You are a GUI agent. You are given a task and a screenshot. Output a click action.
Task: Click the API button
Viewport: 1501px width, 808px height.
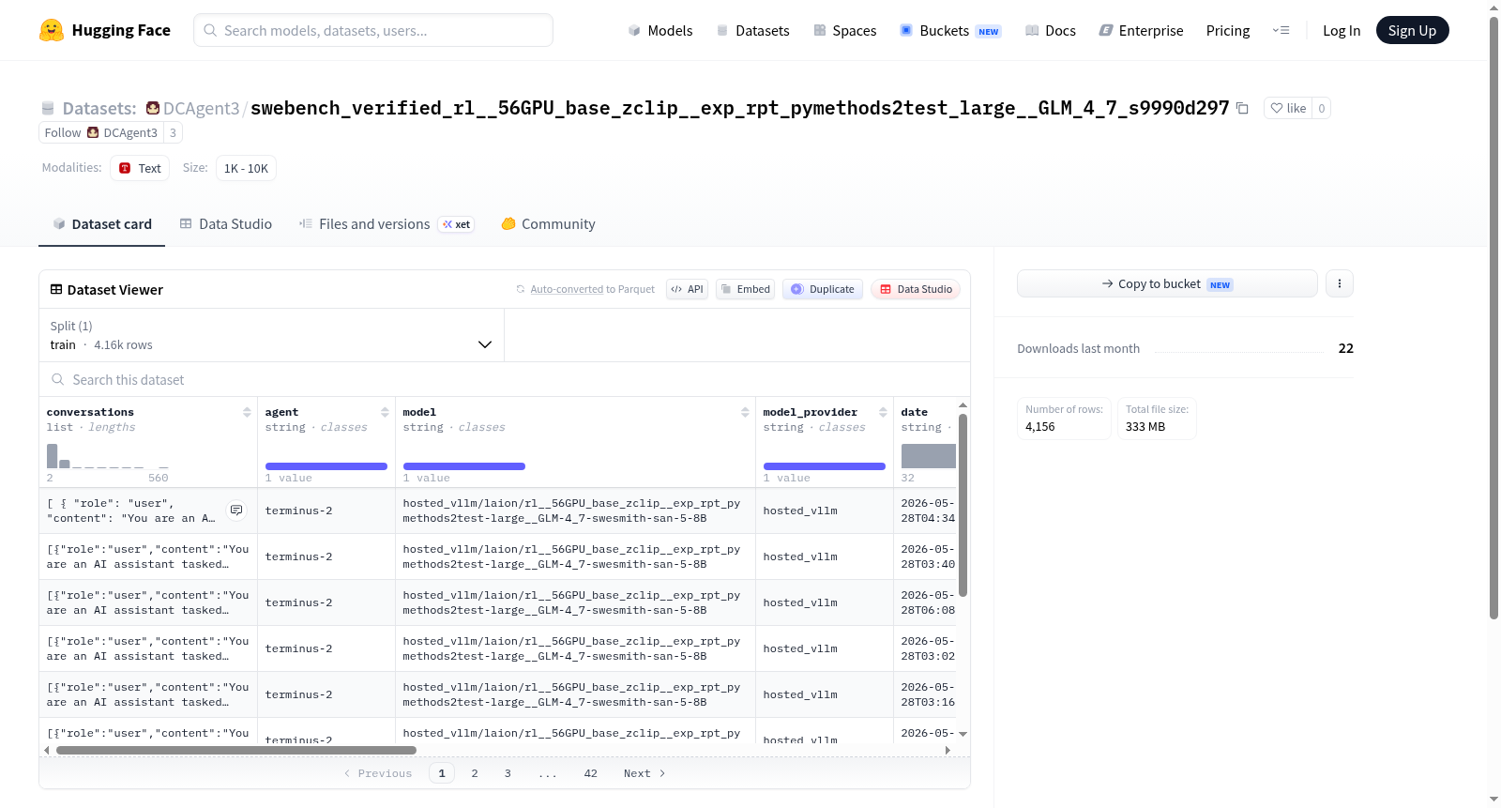(687, 289)
